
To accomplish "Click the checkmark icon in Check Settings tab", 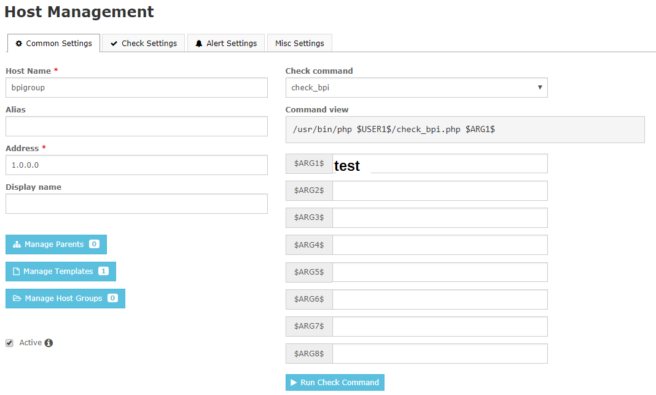I will [114, 44].
